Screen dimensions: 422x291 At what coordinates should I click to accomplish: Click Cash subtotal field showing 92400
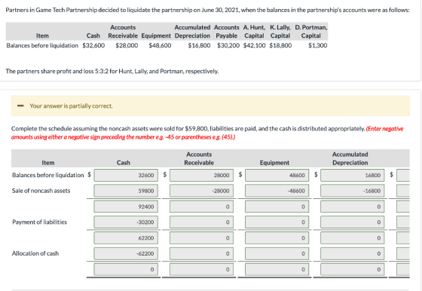(126, 207)
